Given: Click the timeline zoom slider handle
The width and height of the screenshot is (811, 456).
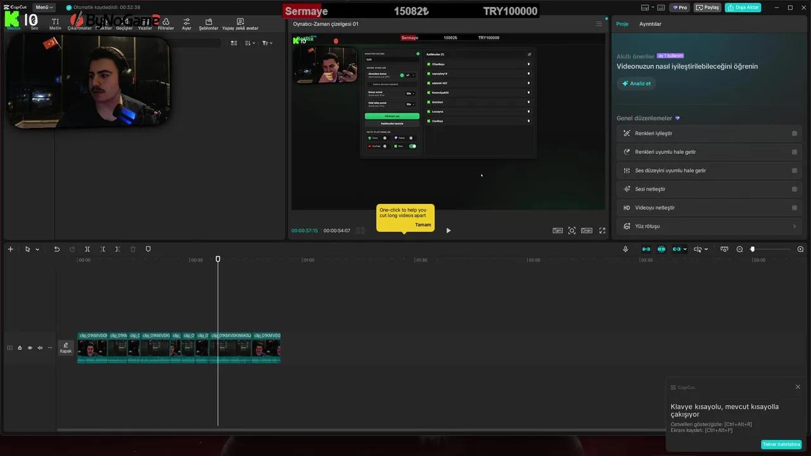Looking at the screenshot, I should [x=753, y=250].
